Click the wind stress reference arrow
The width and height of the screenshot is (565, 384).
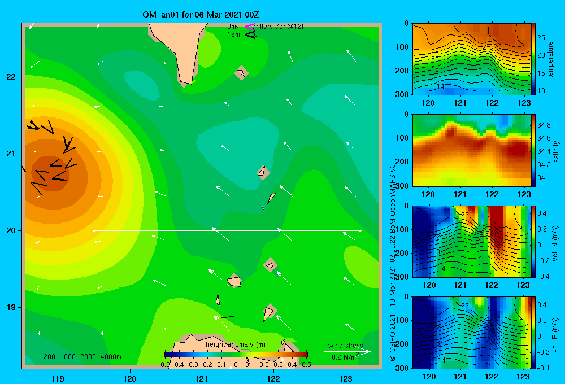pos(347,352)
